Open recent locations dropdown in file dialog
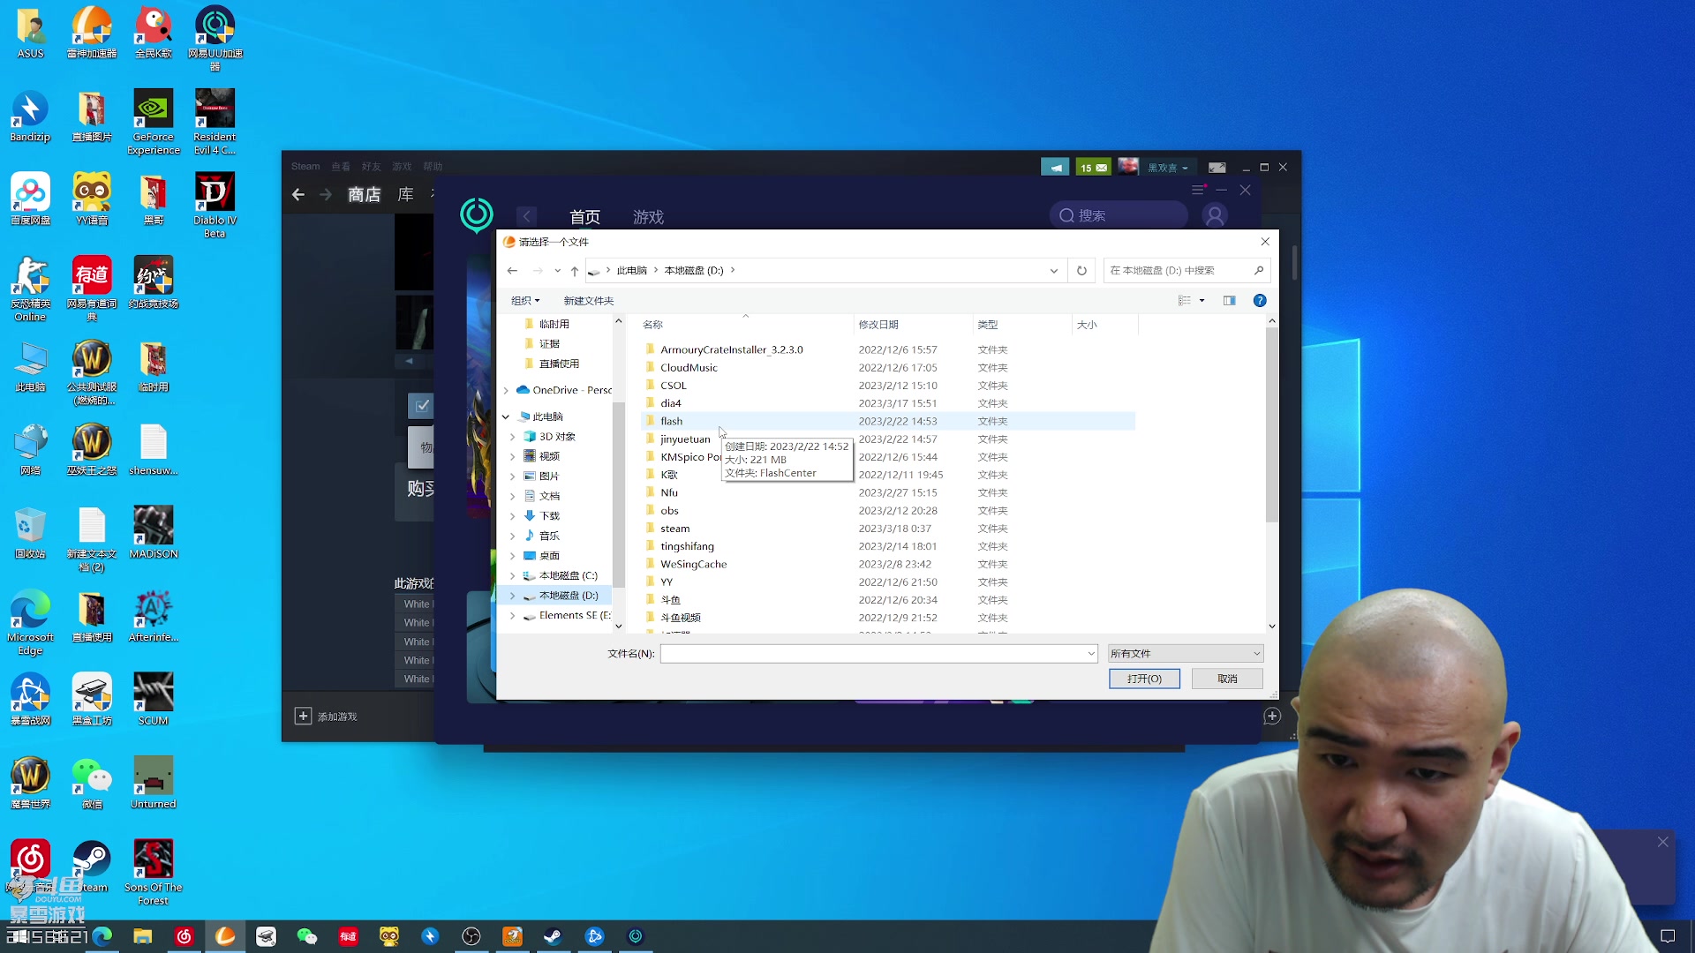 tap(557, 271)
